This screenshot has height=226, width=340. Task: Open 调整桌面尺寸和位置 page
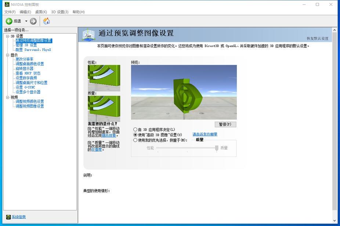(x=32, y=83)
